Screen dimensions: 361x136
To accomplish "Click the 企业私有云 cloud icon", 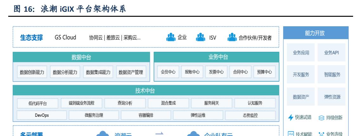I will pos(193,133).
